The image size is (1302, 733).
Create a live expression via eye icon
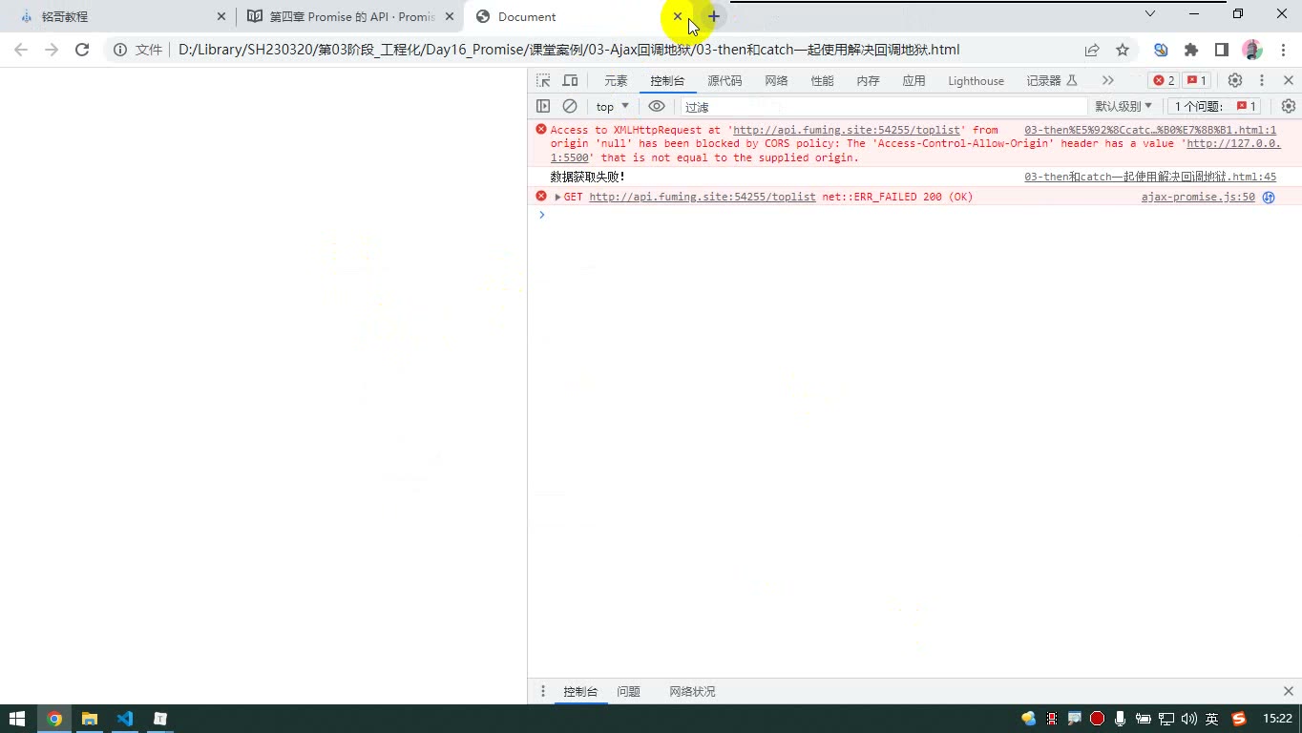(x=657, y=106)
